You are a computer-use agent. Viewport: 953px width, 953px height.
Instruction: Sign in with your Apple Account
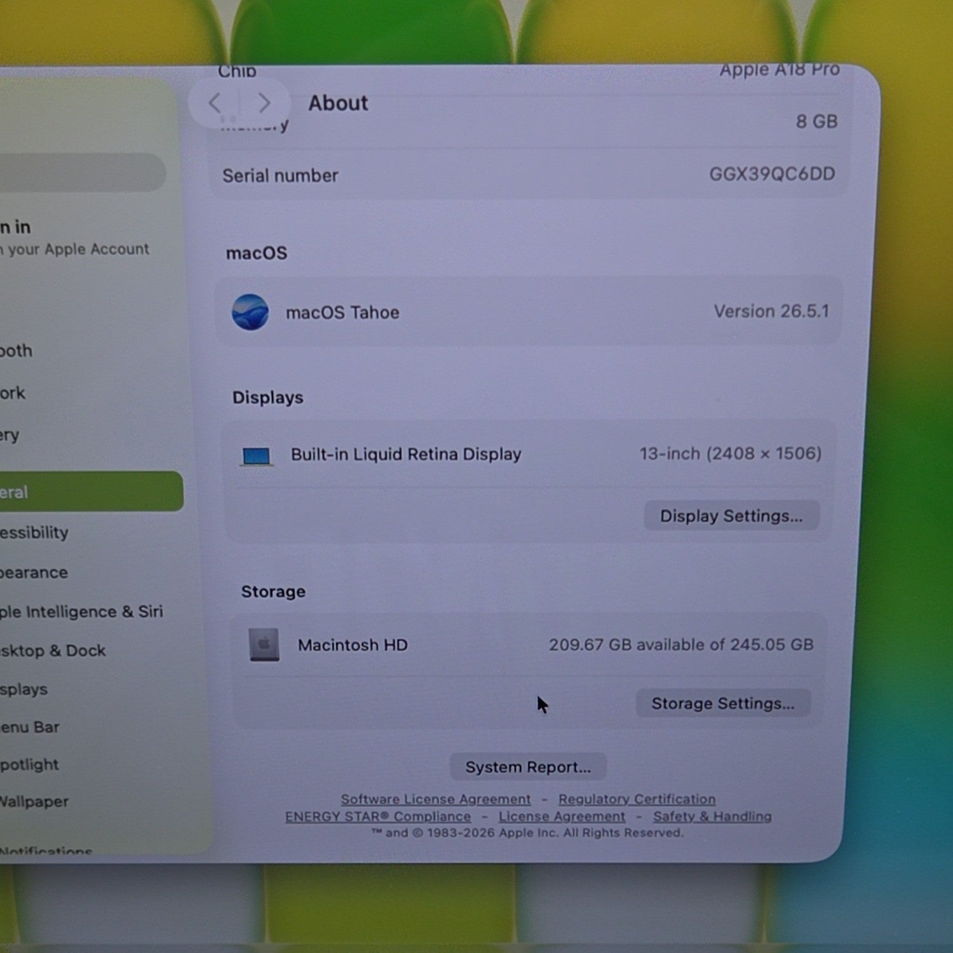[x=74, y=238]
